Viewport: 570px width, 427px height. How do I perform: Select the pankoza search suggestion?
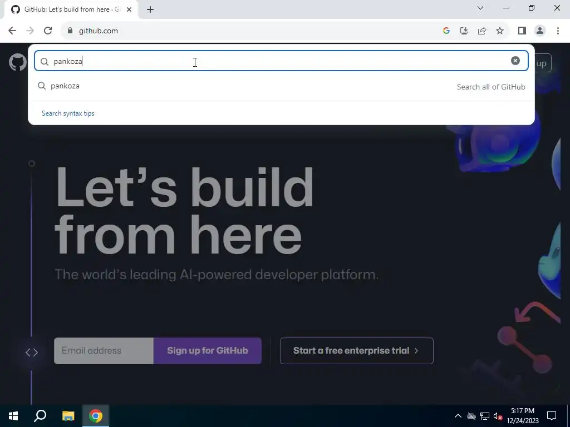pos(281,86)
